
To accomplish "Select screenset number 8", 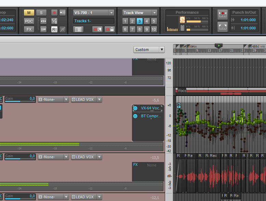I will 139,29.
